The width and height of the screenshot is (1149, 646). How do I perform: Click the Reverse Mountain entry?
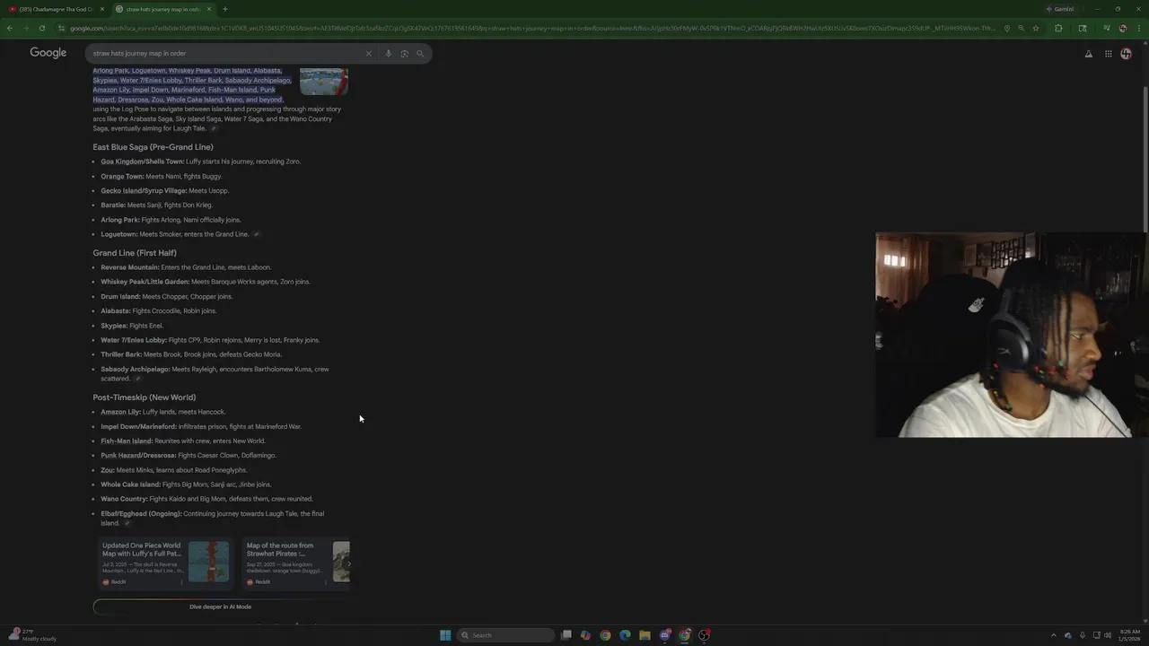pyautogui.click(x=186, y=267)
